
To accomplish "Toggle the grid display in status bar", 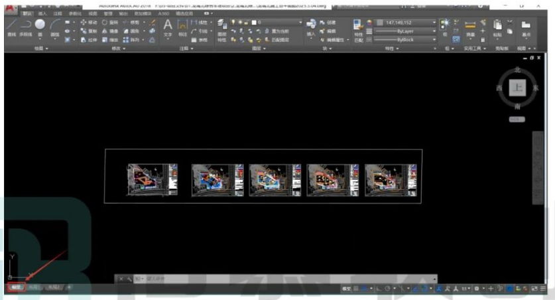I will (357, 289).
